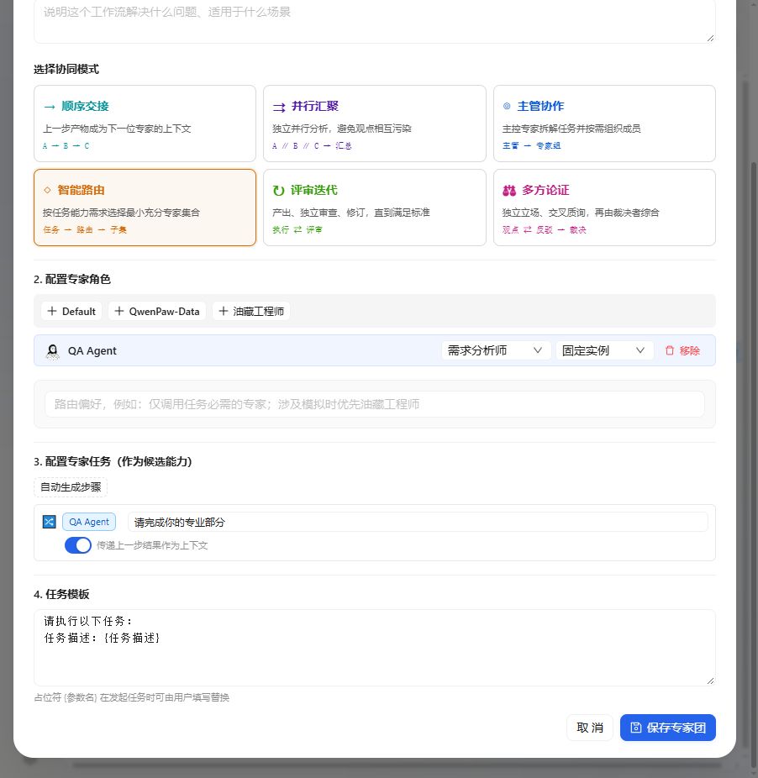Click the A → B → C flow text
The height and width of the screenshot is (778, 758).
click(66, 146)
